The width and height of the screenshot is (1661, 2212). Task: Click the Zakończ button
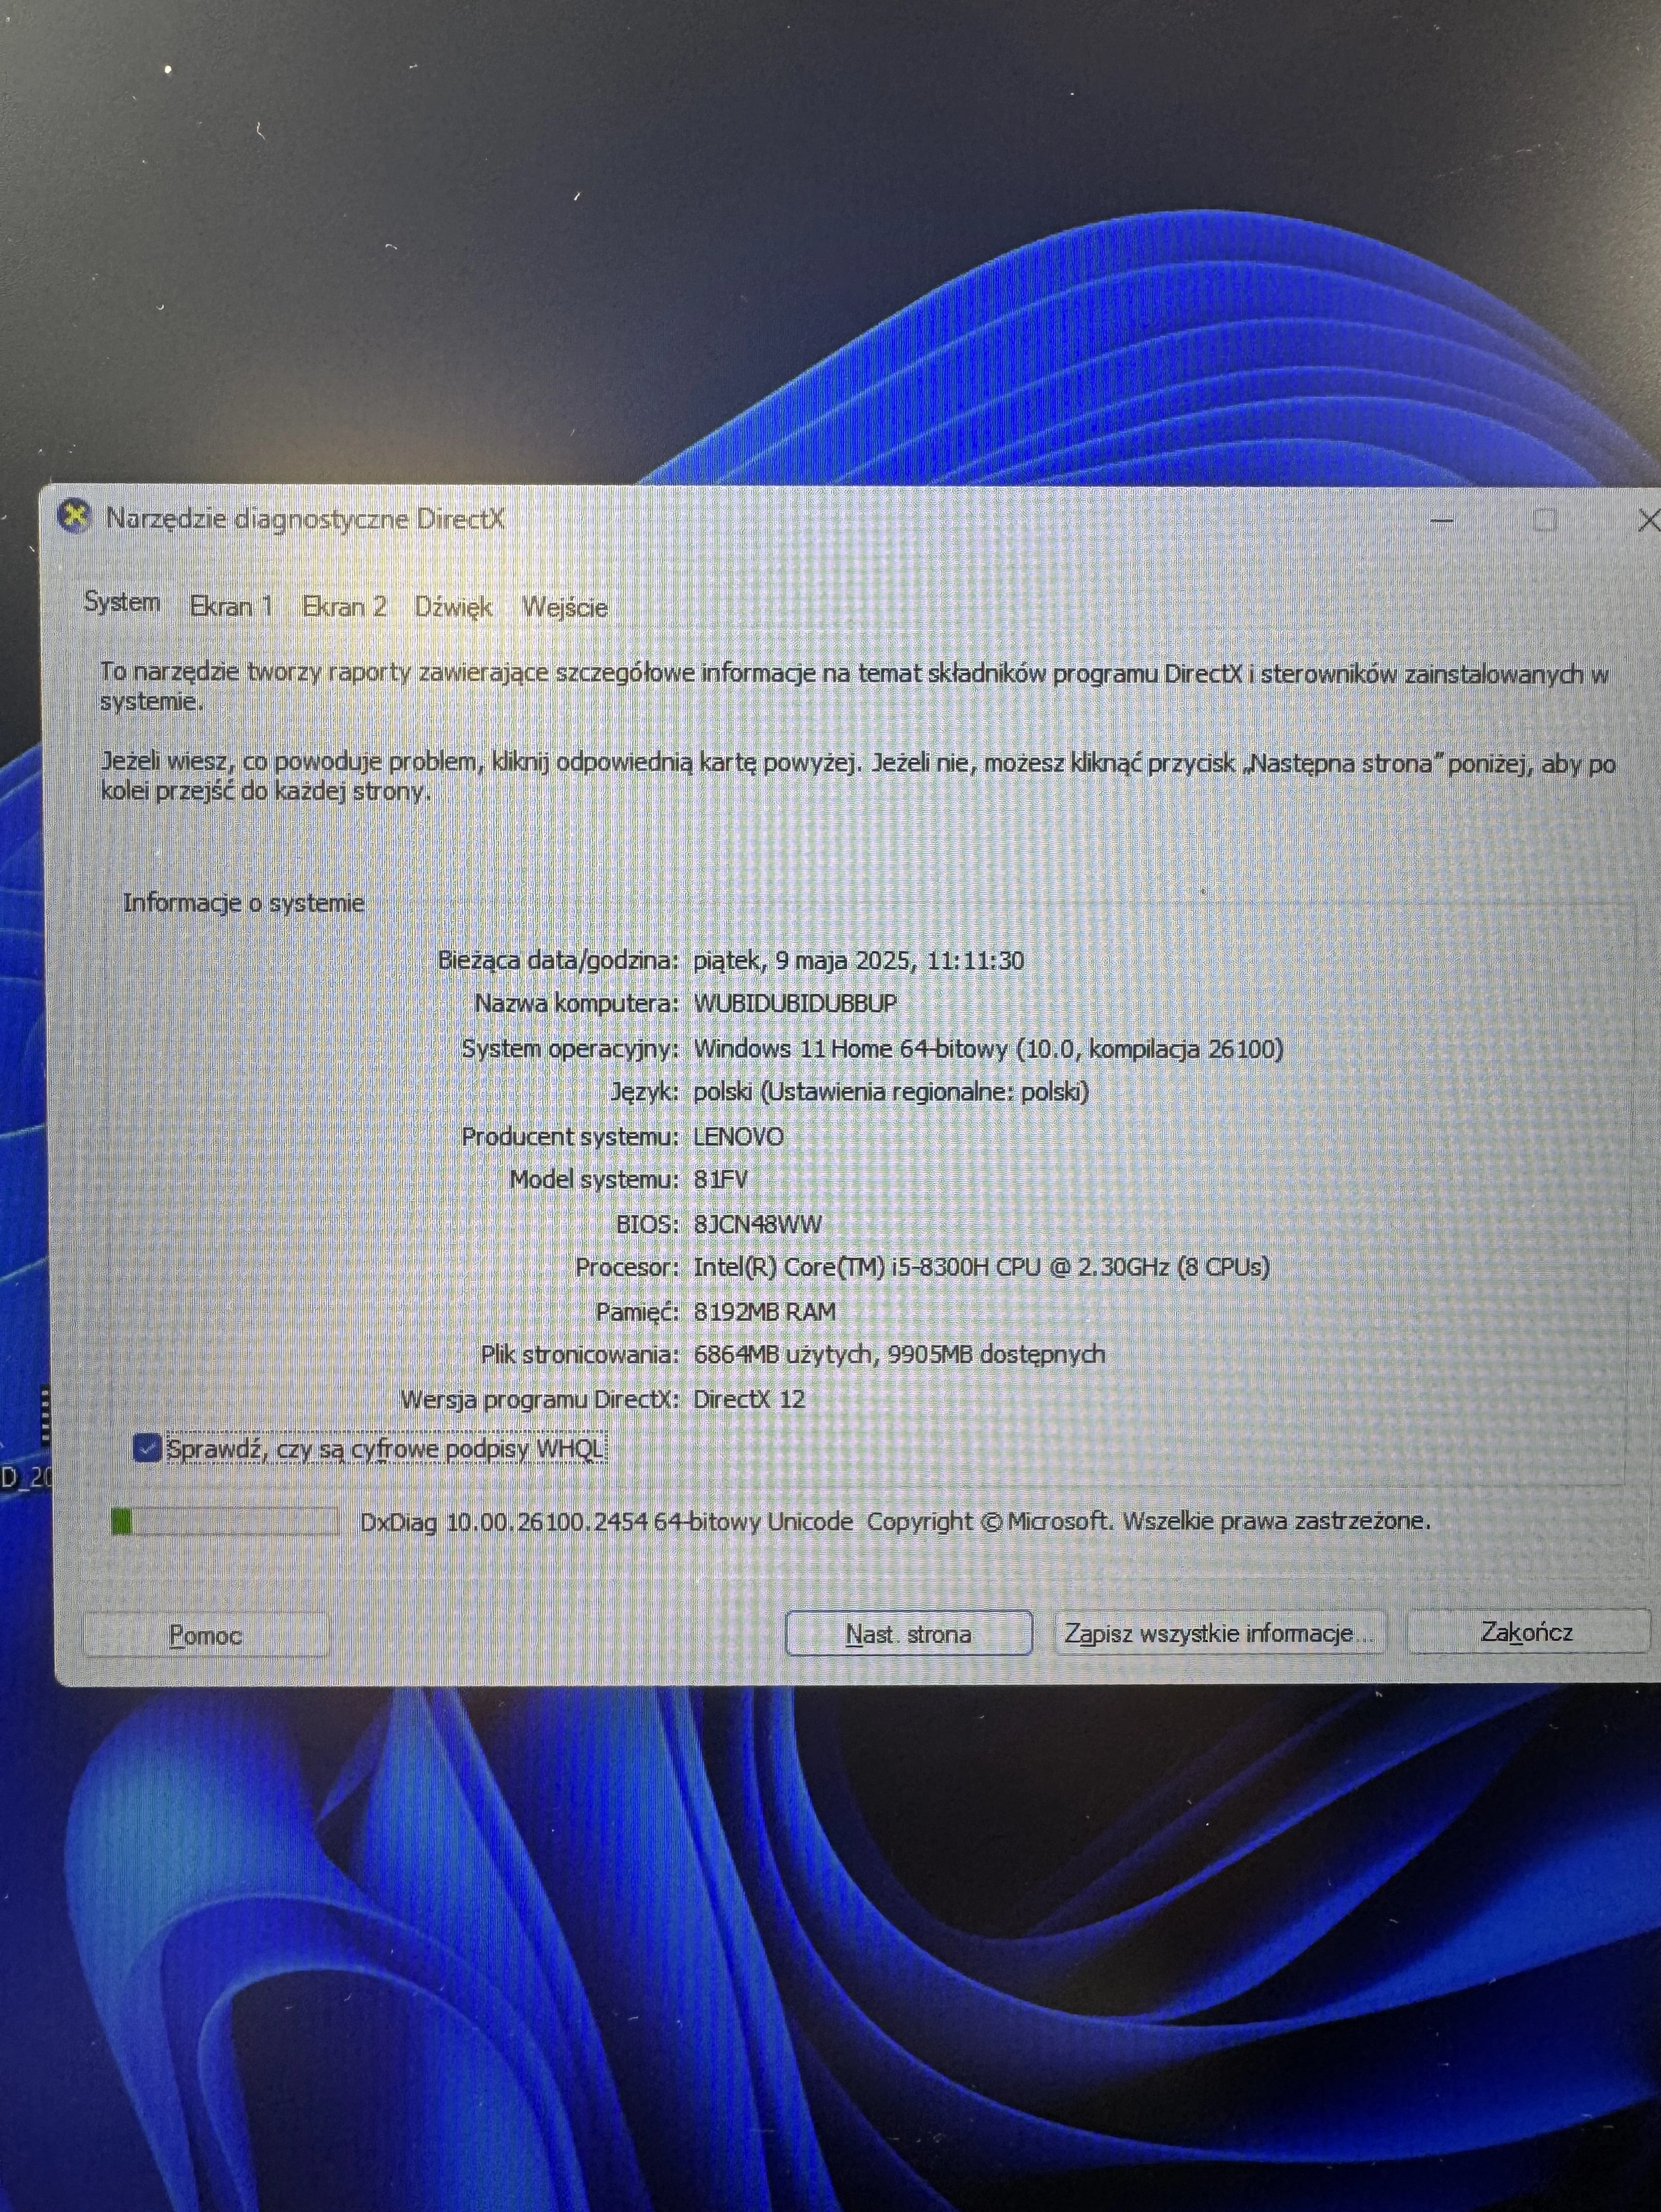(x=1527, y=1632)
